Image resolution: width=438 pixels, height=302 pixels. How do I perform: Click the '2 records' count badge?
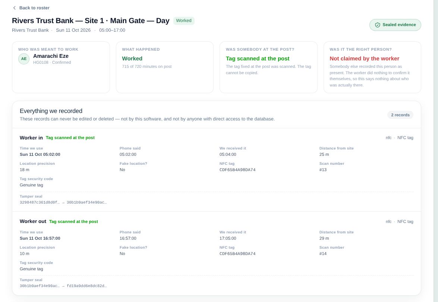click(400, 115)
